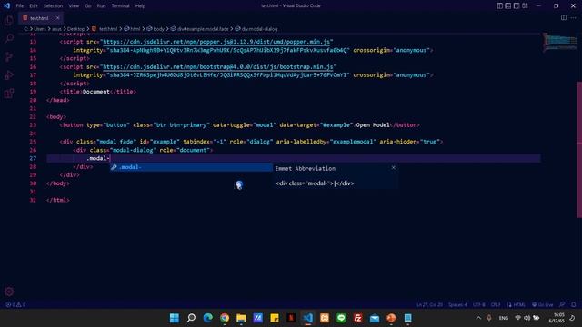Change end of line via CRLF
Viewport: 582px width, 327px height.
tap(496, 305)
